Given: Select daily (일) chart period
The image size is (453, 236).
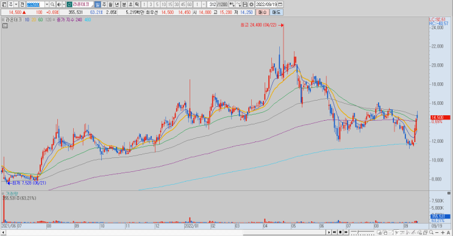Looking at the screenshot, I should point(98,4).
